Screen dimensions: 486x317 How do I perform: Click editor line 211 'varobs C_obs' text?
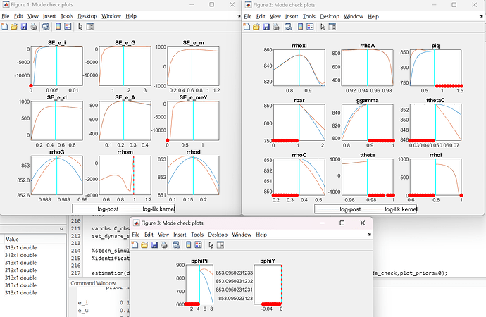click(111, 228)
